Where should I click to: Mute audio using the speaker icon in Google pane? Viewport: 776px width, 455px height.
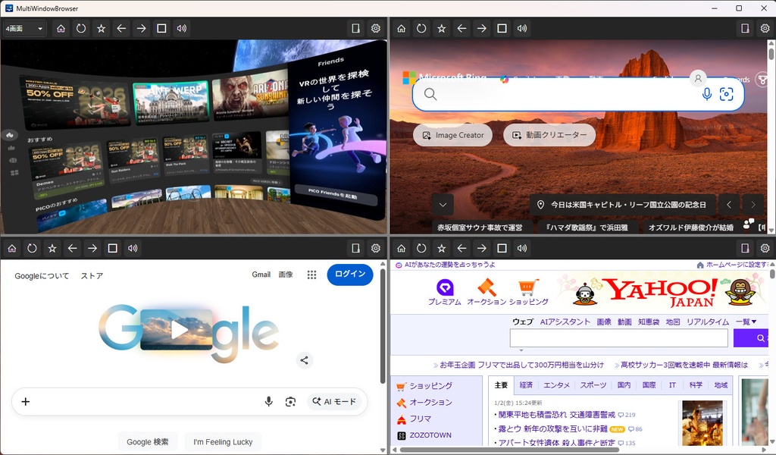(133, 248)
